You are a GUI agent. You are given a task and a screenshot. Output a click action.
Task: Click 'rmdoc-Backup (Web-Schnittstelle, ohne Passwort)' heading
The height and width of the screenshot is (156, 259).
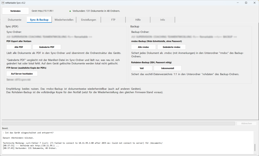[156, 41]
